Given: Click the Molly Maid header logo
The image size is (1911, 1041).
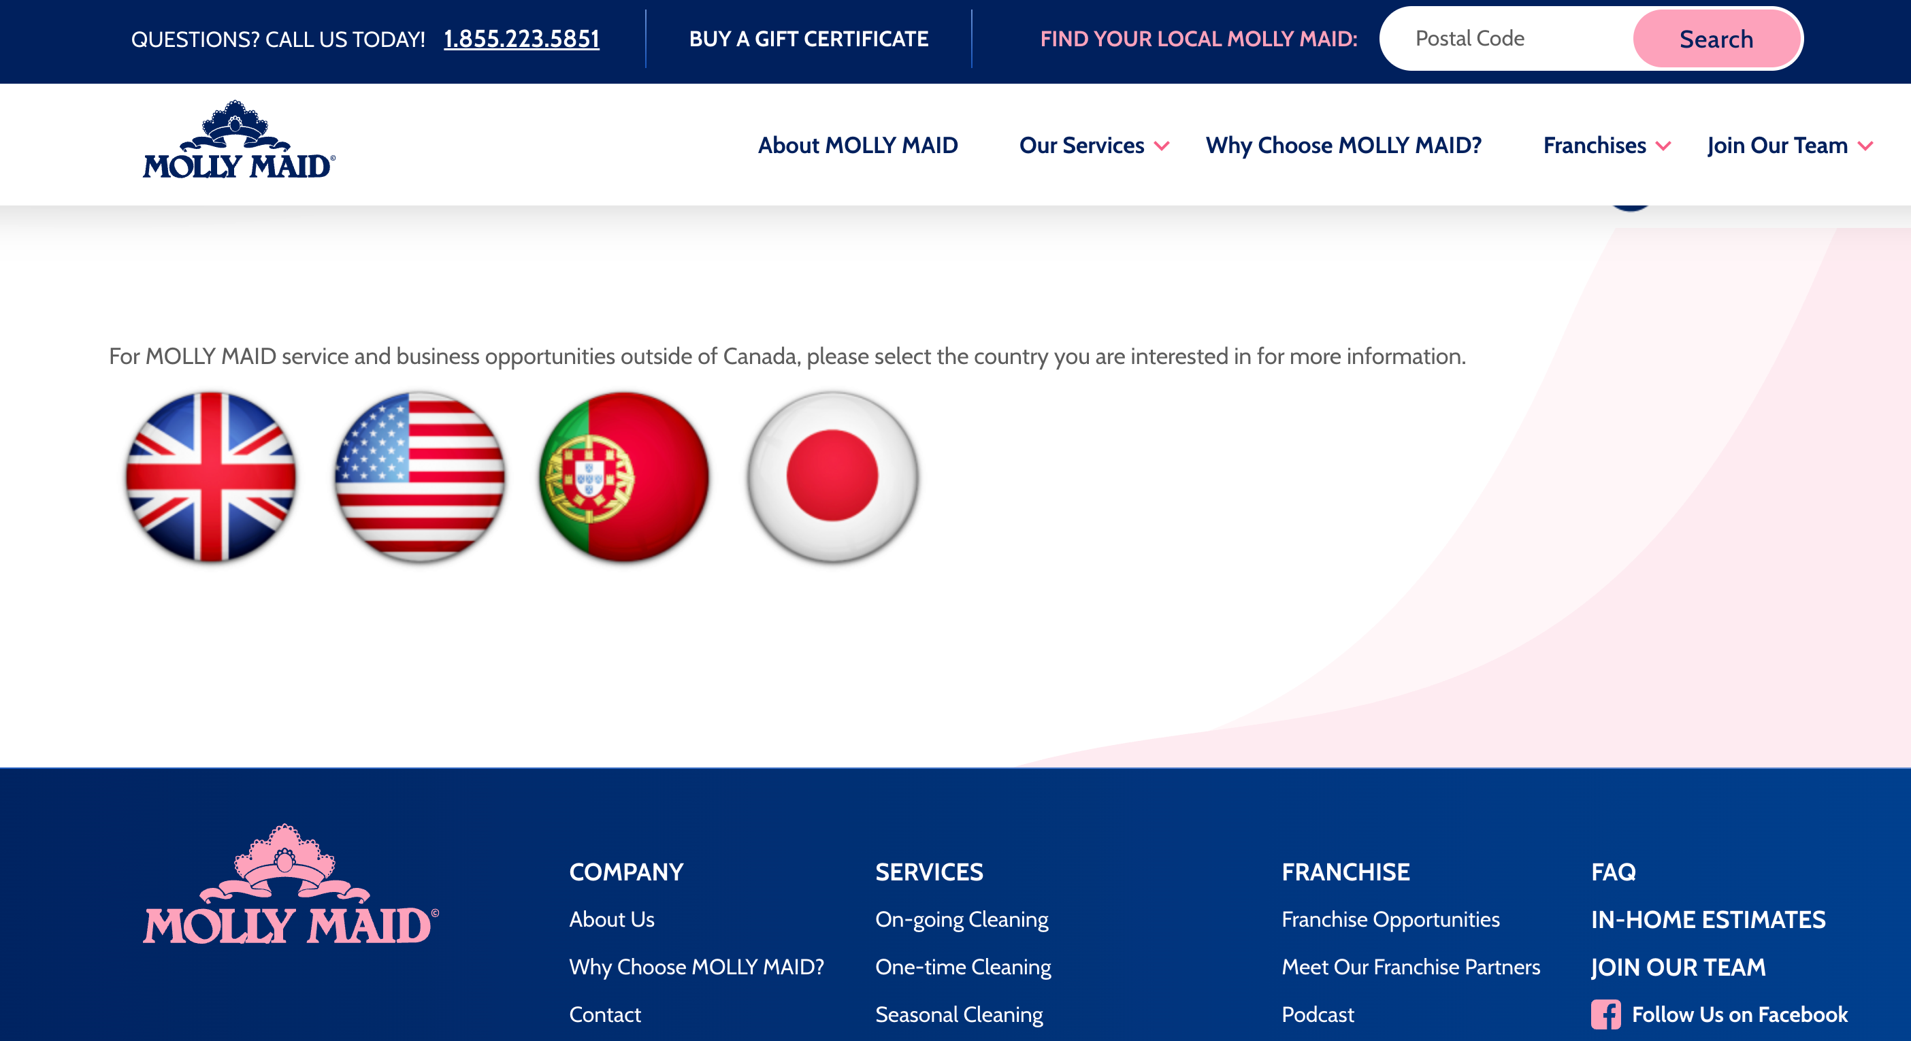Looking at the screenshot, I should (238, 141).
